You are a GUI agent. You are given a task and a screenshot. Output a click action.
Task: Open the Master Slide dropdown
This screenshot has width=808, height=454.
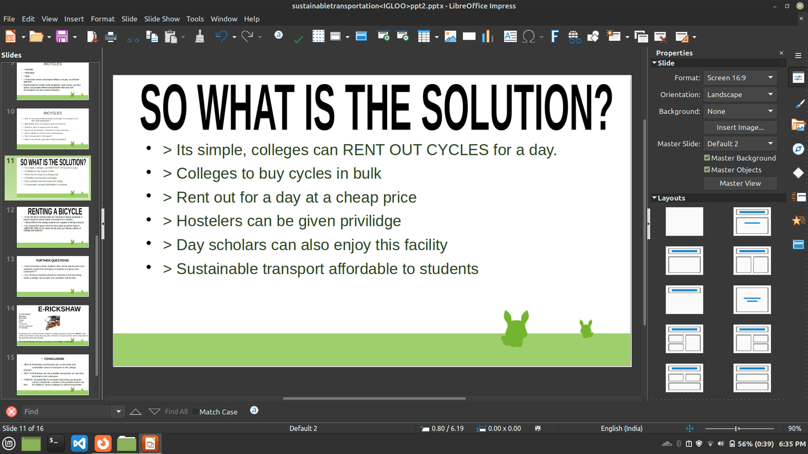click(x=740, y=143)
